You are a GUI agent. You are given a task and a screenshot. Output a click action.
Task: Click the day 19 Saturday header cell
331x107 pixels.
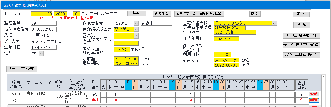coord(216,82)
